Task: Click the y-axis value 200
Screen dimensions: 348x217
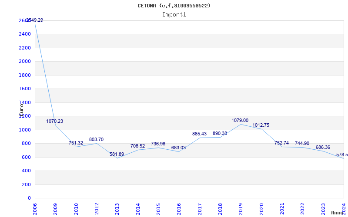Action: (x=26, y=185)
